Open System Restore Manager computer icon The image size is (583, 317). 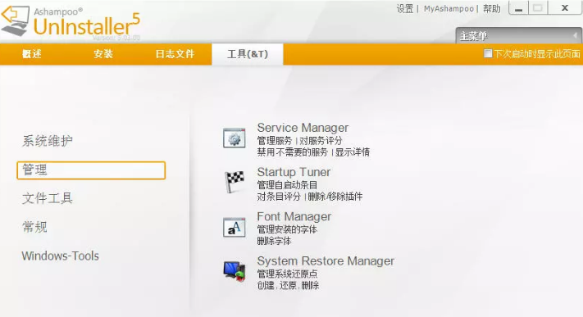235,271
